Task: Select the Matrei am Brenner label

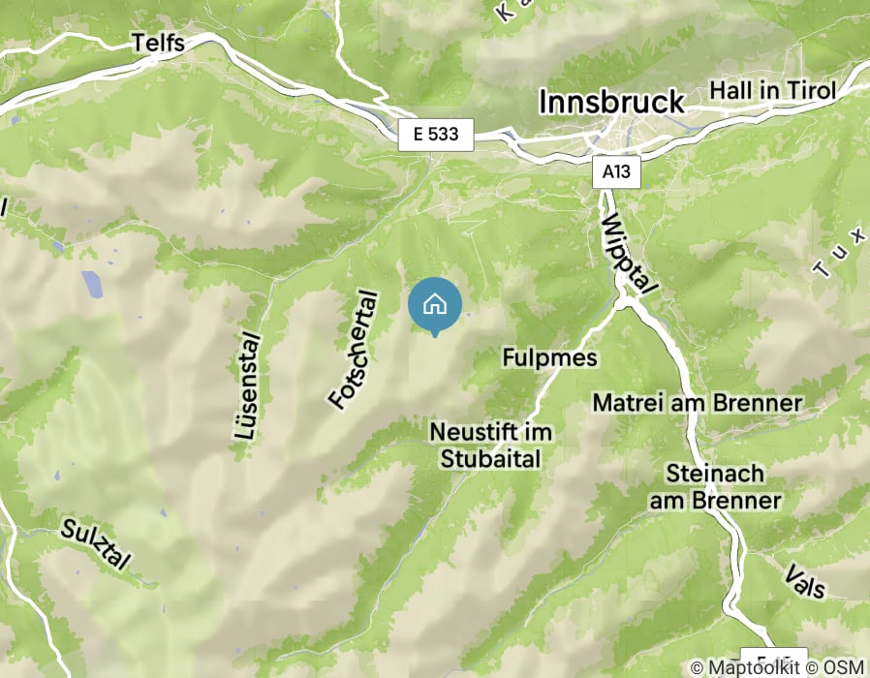Action: point(698,403)
